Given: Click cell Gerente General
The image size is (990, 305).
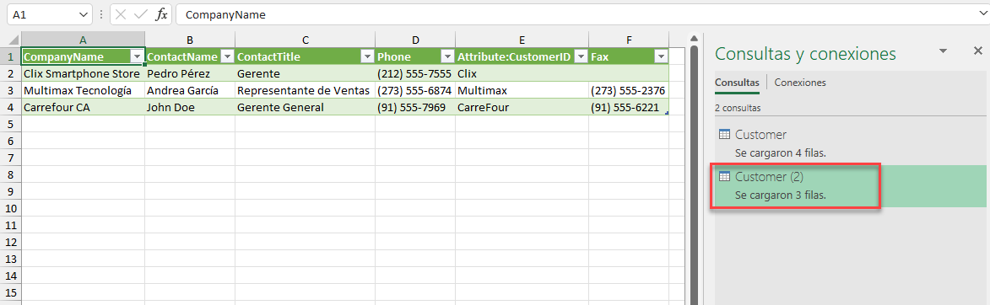Looking at the screenshot, I should (305, 107).
